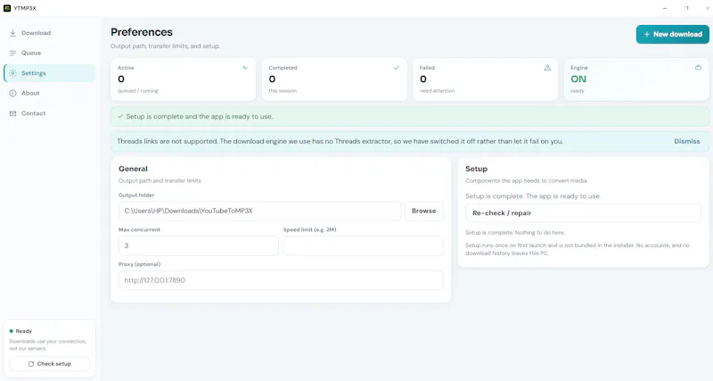The height and width of the screenshot is (381, 713).
Task: Click the Check setup button in sidebar
Action: (x=50, y=364)
